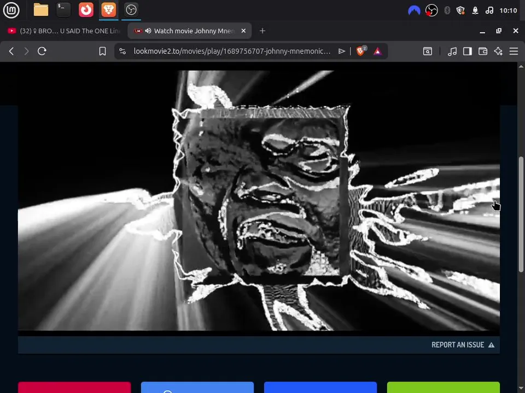The image size is (525, 393).
Task: Open the Leo AI sparkle icon
Action: (498, 51)
